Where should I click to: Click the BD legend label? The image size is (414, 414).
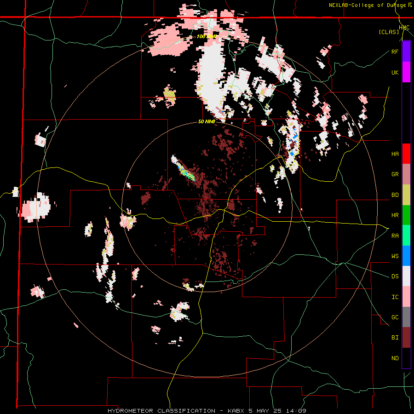pyautogui.click(x=395, y=195)
